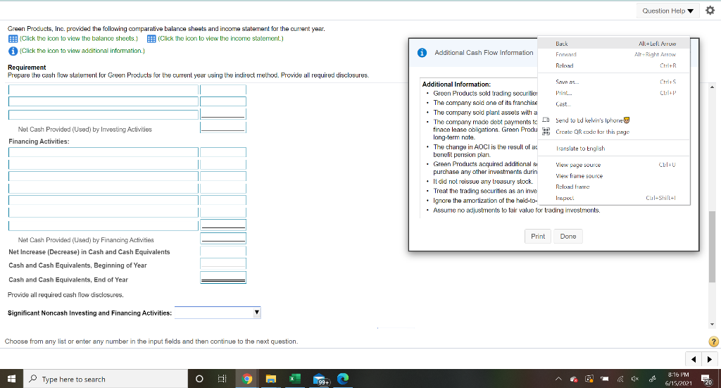The height and width of the screenshot is (388, 721).
Task: Open Task View in taskbar
Action: 222,379
